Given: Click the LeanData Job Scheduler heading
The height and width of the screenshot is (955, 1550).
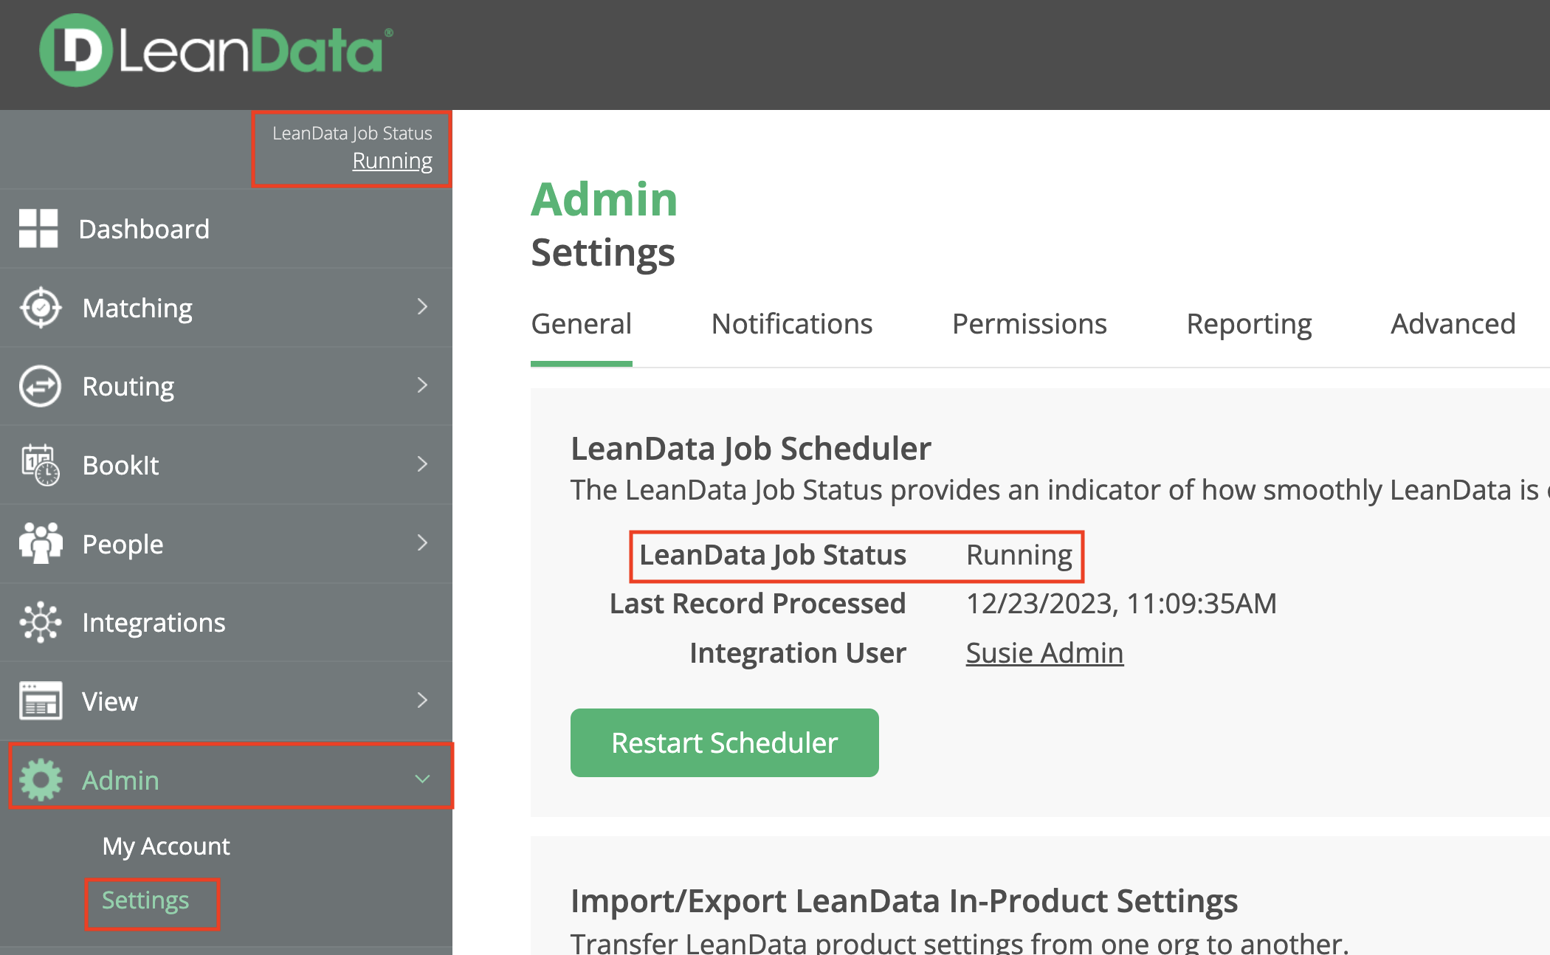Looking at the screenshot, I should tap(751, 449).
